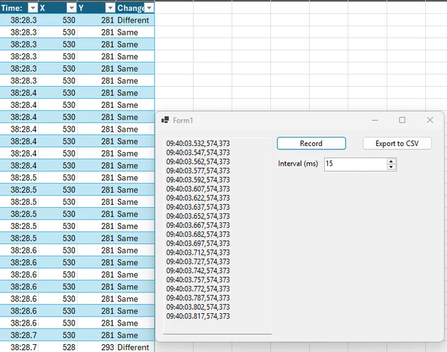The image size is (447, 352).
Task: Select the log entry 09:40:03.637,574,373
Action: (198, 207)
